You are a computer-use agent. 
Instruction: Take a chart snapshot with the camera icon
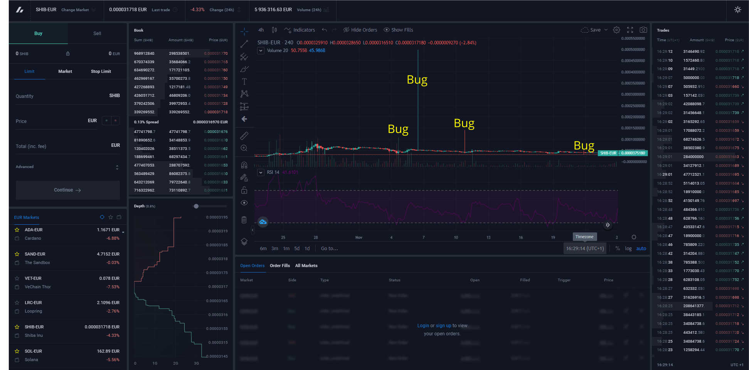coord(643,29)
